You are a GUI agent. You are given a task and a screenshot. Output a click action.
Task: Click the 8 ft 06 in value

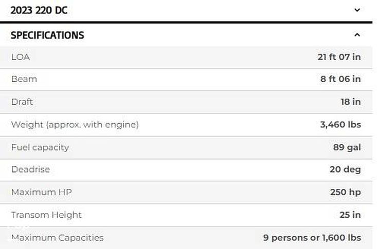point(340,80)
